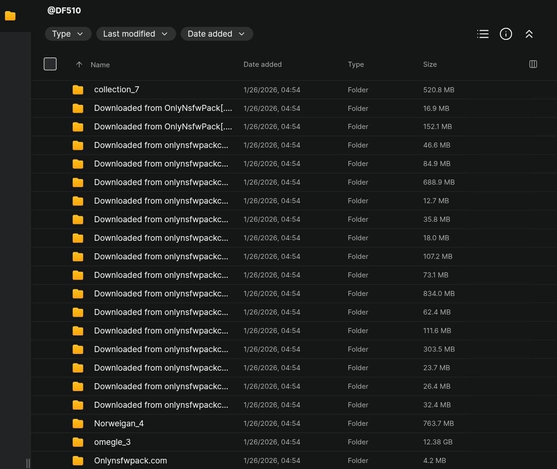Click the folder icon in the left sidebar
This screenshot has height=469, width=557.
tap(10, 16)
